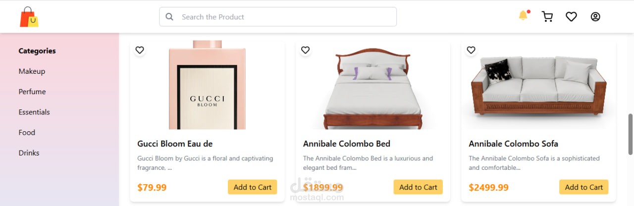Add Annibale Colombo Bed to cart
Viewport: 634px width, 206px height.
point(418,187)
